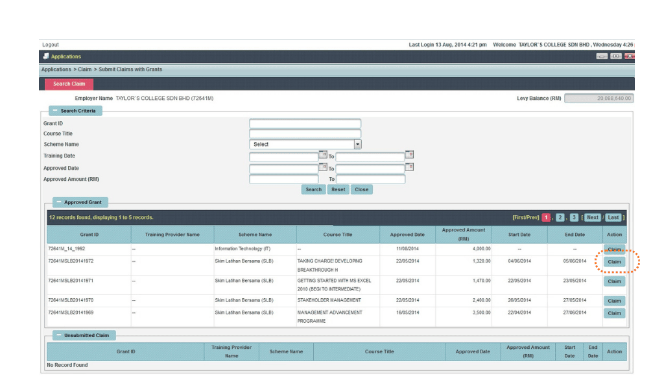Go to page 2 of approved grants
The image size is (664, 389).
coord(560,218)
